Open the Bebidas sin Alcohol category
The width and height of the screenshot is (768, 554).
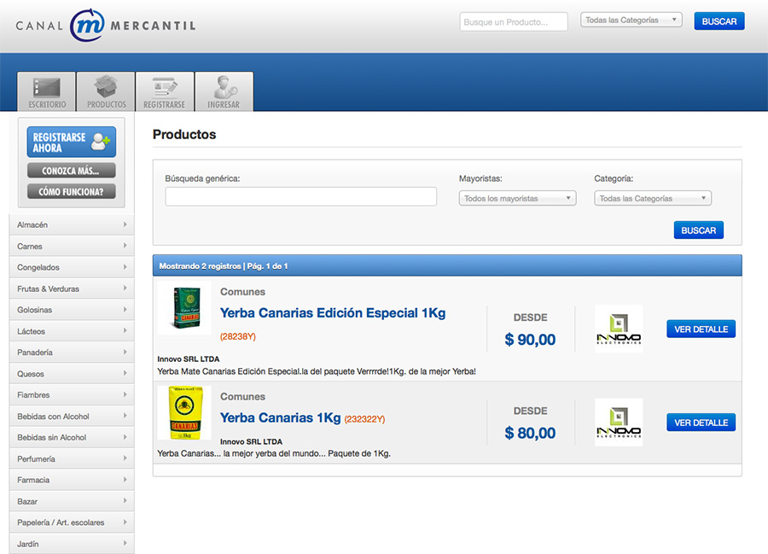coord(72,437)
